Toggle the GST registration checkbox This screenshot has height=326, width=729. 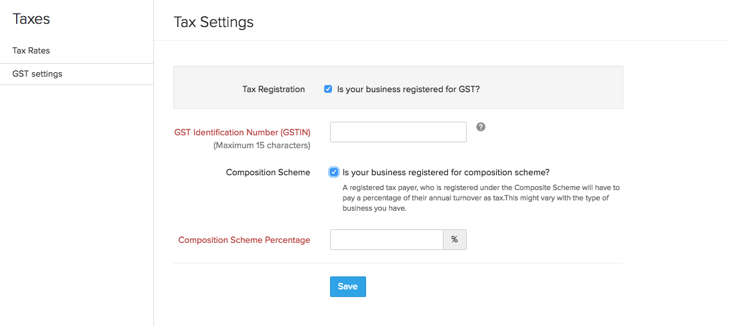pos(328,90)
